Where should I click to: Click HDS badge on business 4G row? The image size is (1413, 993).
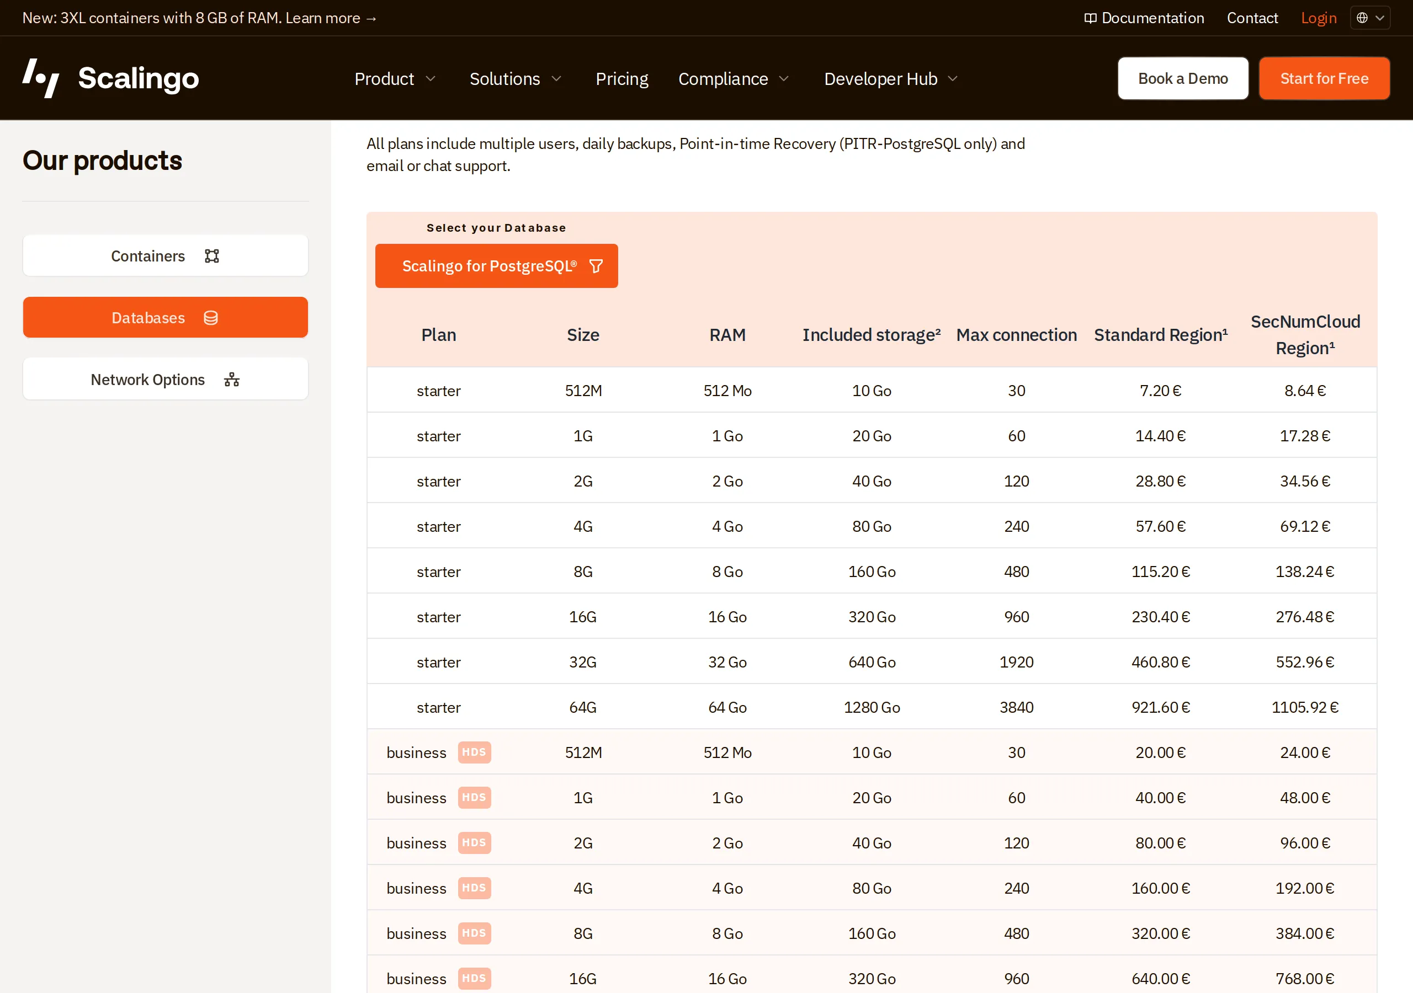(x=474, y=888)
